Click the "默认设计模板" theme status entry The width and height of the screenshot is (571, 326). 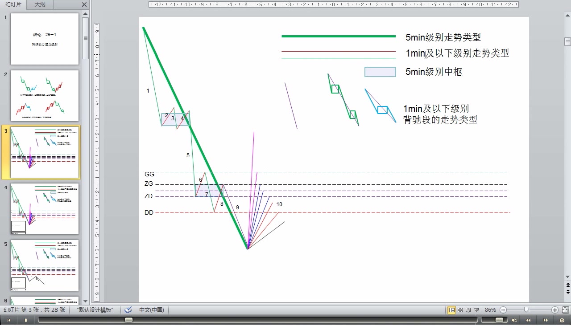[95, 310]
